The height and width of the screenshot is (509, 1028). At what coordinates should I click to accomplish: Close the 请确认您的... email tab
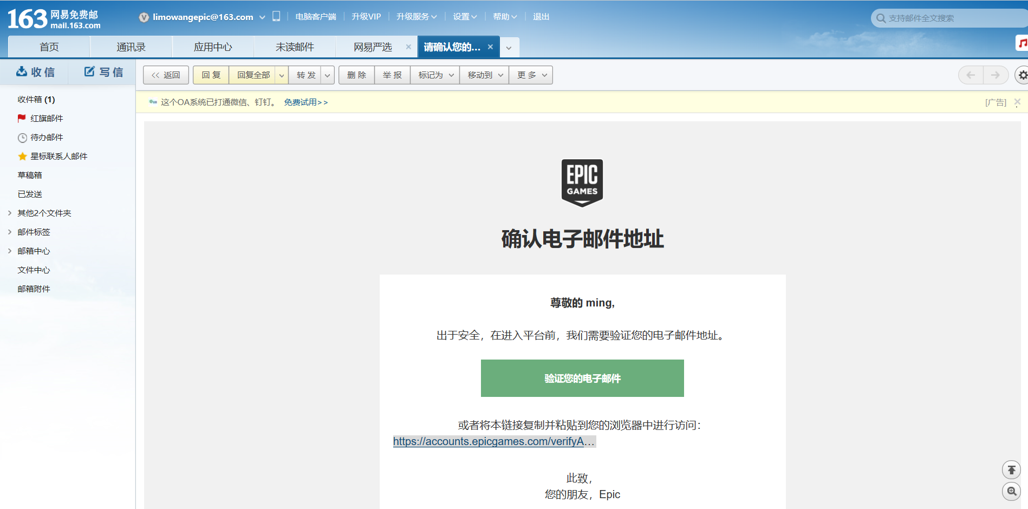coord(490,47)
